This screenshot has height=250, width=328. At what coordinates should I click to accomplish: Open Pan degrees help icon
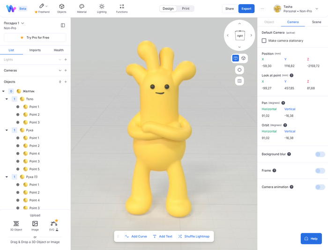click(283, 103)
